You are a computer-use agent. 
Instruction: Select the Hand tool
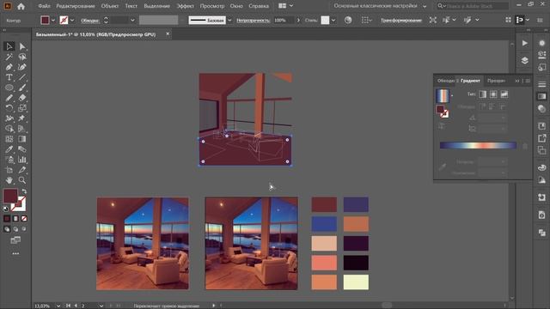click(x=9, y=180)
